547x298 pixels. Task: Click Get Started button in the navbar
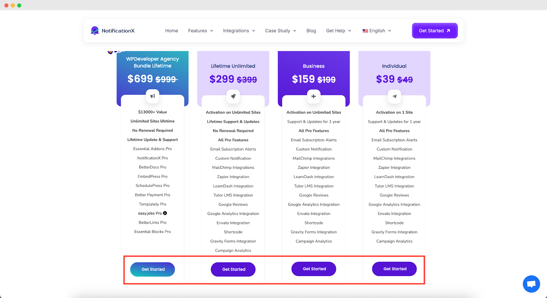pyautogui.click(x=435, y=31)
